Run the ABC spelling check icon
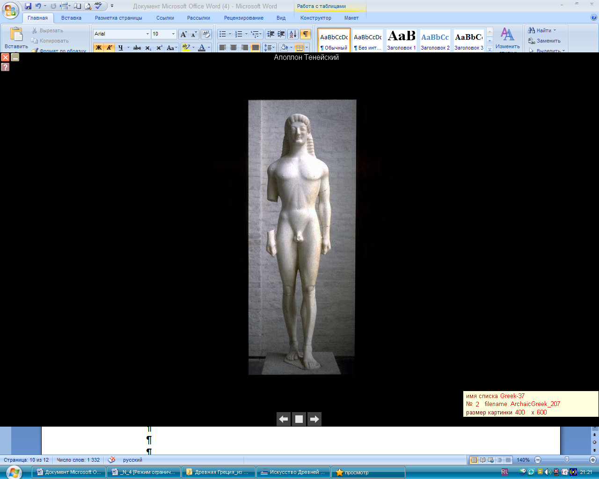 98,6
